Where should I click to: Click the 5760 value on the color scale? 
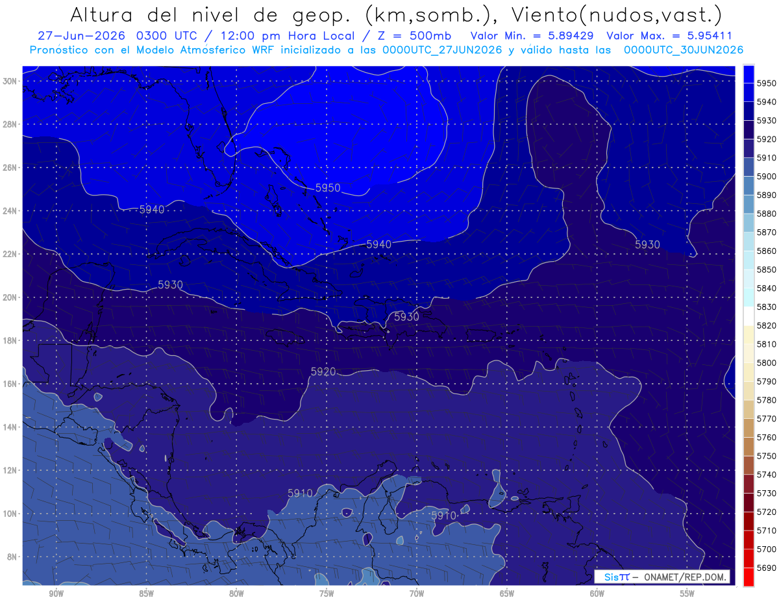coord(767,437)
